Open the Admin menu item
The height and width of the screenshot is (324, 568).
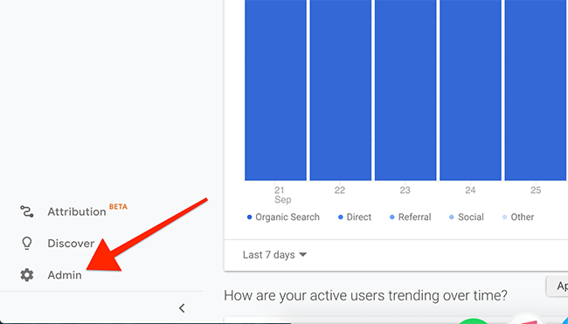pos(65,275)
